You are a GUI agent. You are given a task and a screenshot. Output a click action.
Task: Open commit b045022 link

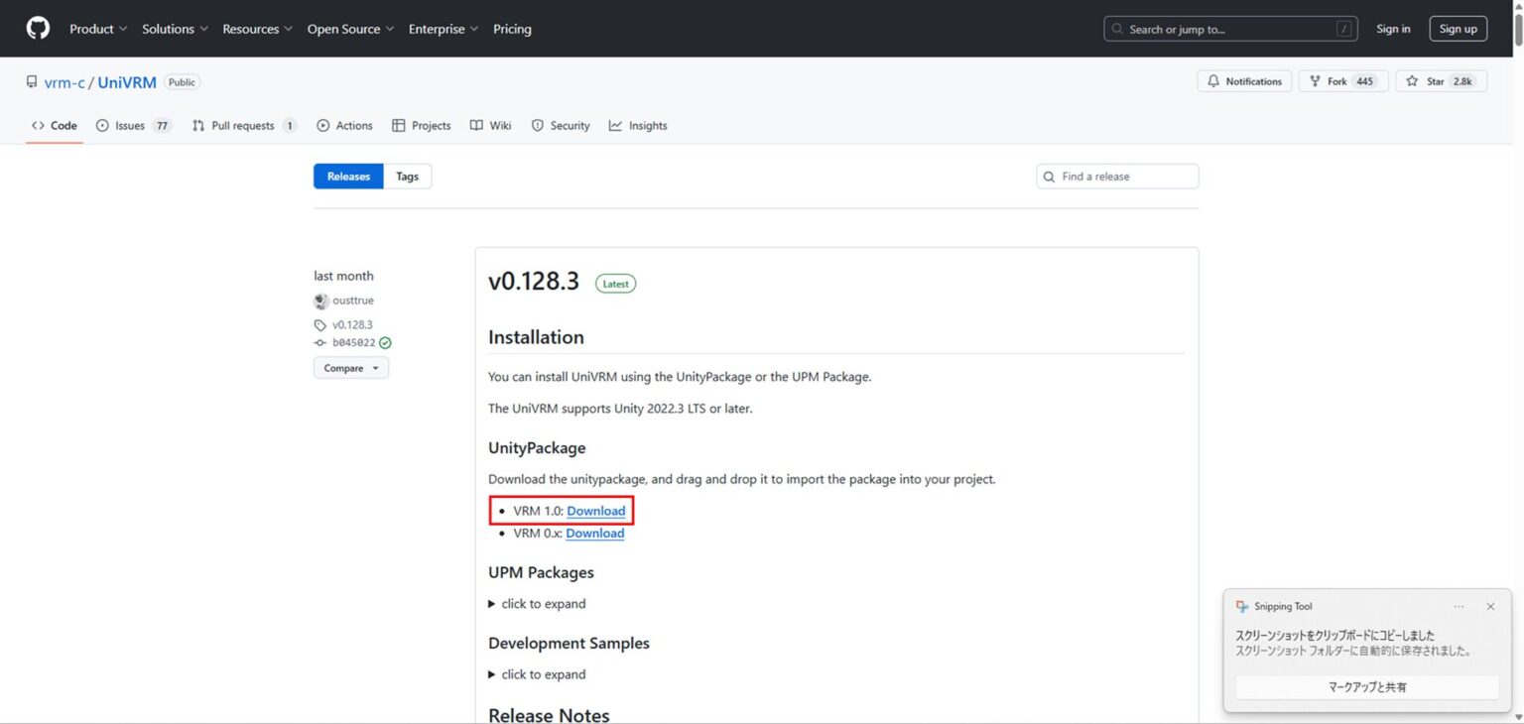point(353,342)
